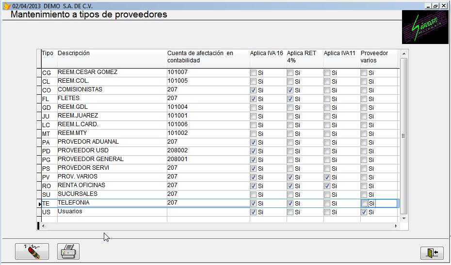Viewport: 451px width, 265px height.
Task: Click the vertical scrollbar thumb
Action: [x=404, y=136]
